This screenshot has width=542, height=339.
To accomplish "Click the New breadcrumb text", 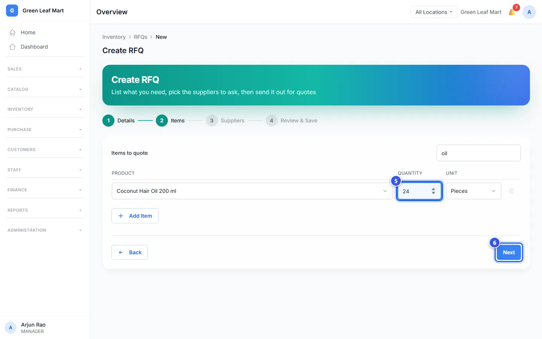I will pos(161,37).
